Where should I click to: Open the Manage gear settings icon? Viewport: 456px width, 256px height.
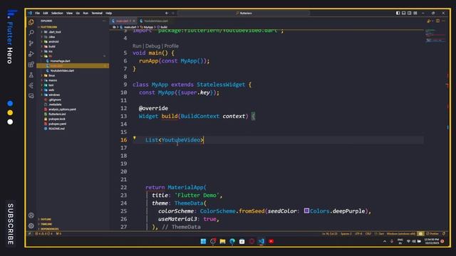point(31,225)
